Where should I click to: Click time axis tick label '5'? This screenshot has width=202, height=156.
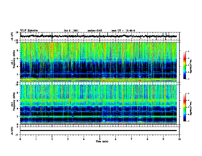click(x=100, y=139)
